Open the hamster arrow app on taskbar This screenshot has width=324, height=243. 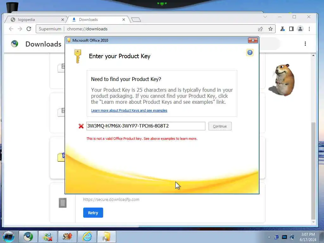click(x=67, y=237)
